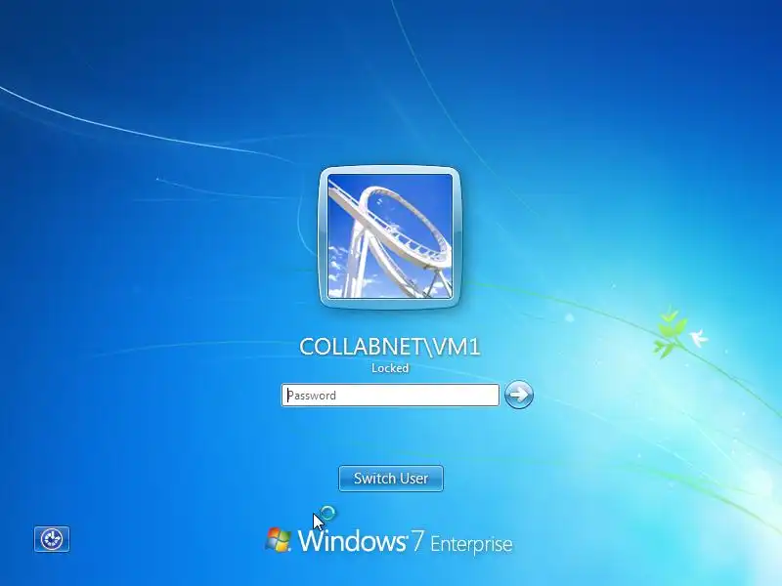Submit password with the arrow button

coord(519,395)
